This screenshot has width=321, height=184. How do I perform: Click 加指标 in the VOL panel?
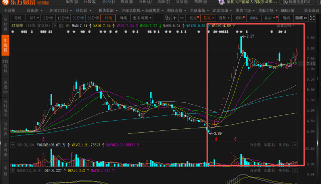click(270, 145)
